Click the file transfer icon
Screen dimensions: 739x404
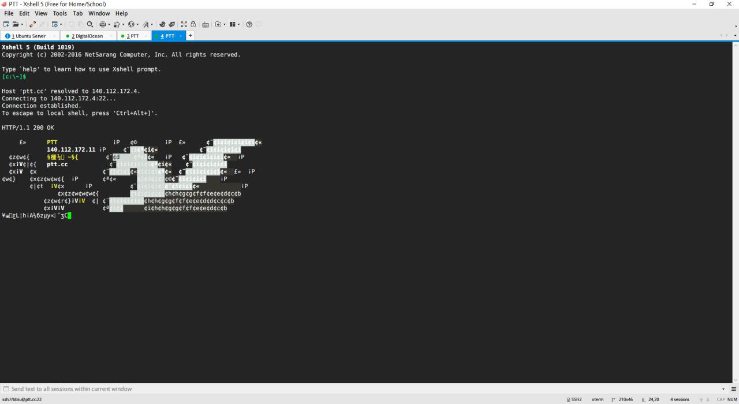[117, 24]
